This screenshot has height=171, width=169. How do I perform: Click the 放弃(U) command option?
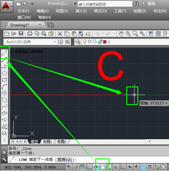click(65, 160)
